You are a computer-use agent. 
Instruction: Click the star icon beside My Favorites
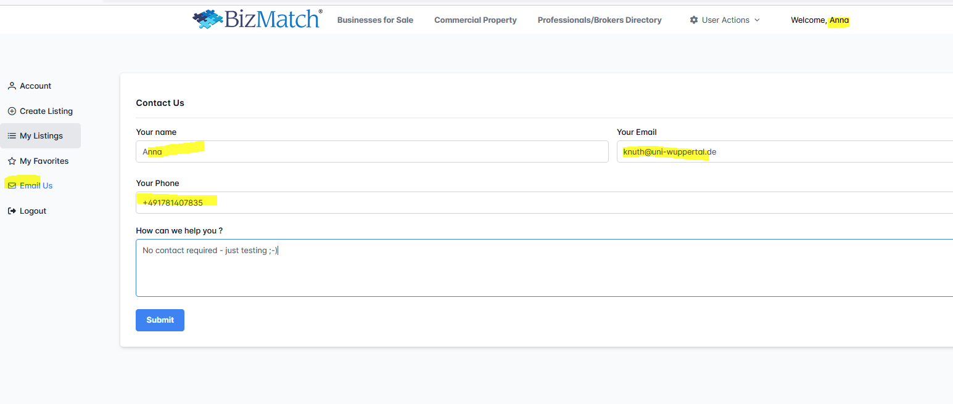point(12,161)
